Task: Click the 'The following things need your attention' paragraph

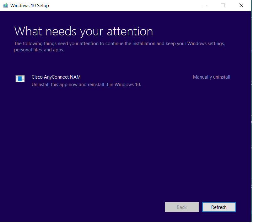Action: coord(119,47)
